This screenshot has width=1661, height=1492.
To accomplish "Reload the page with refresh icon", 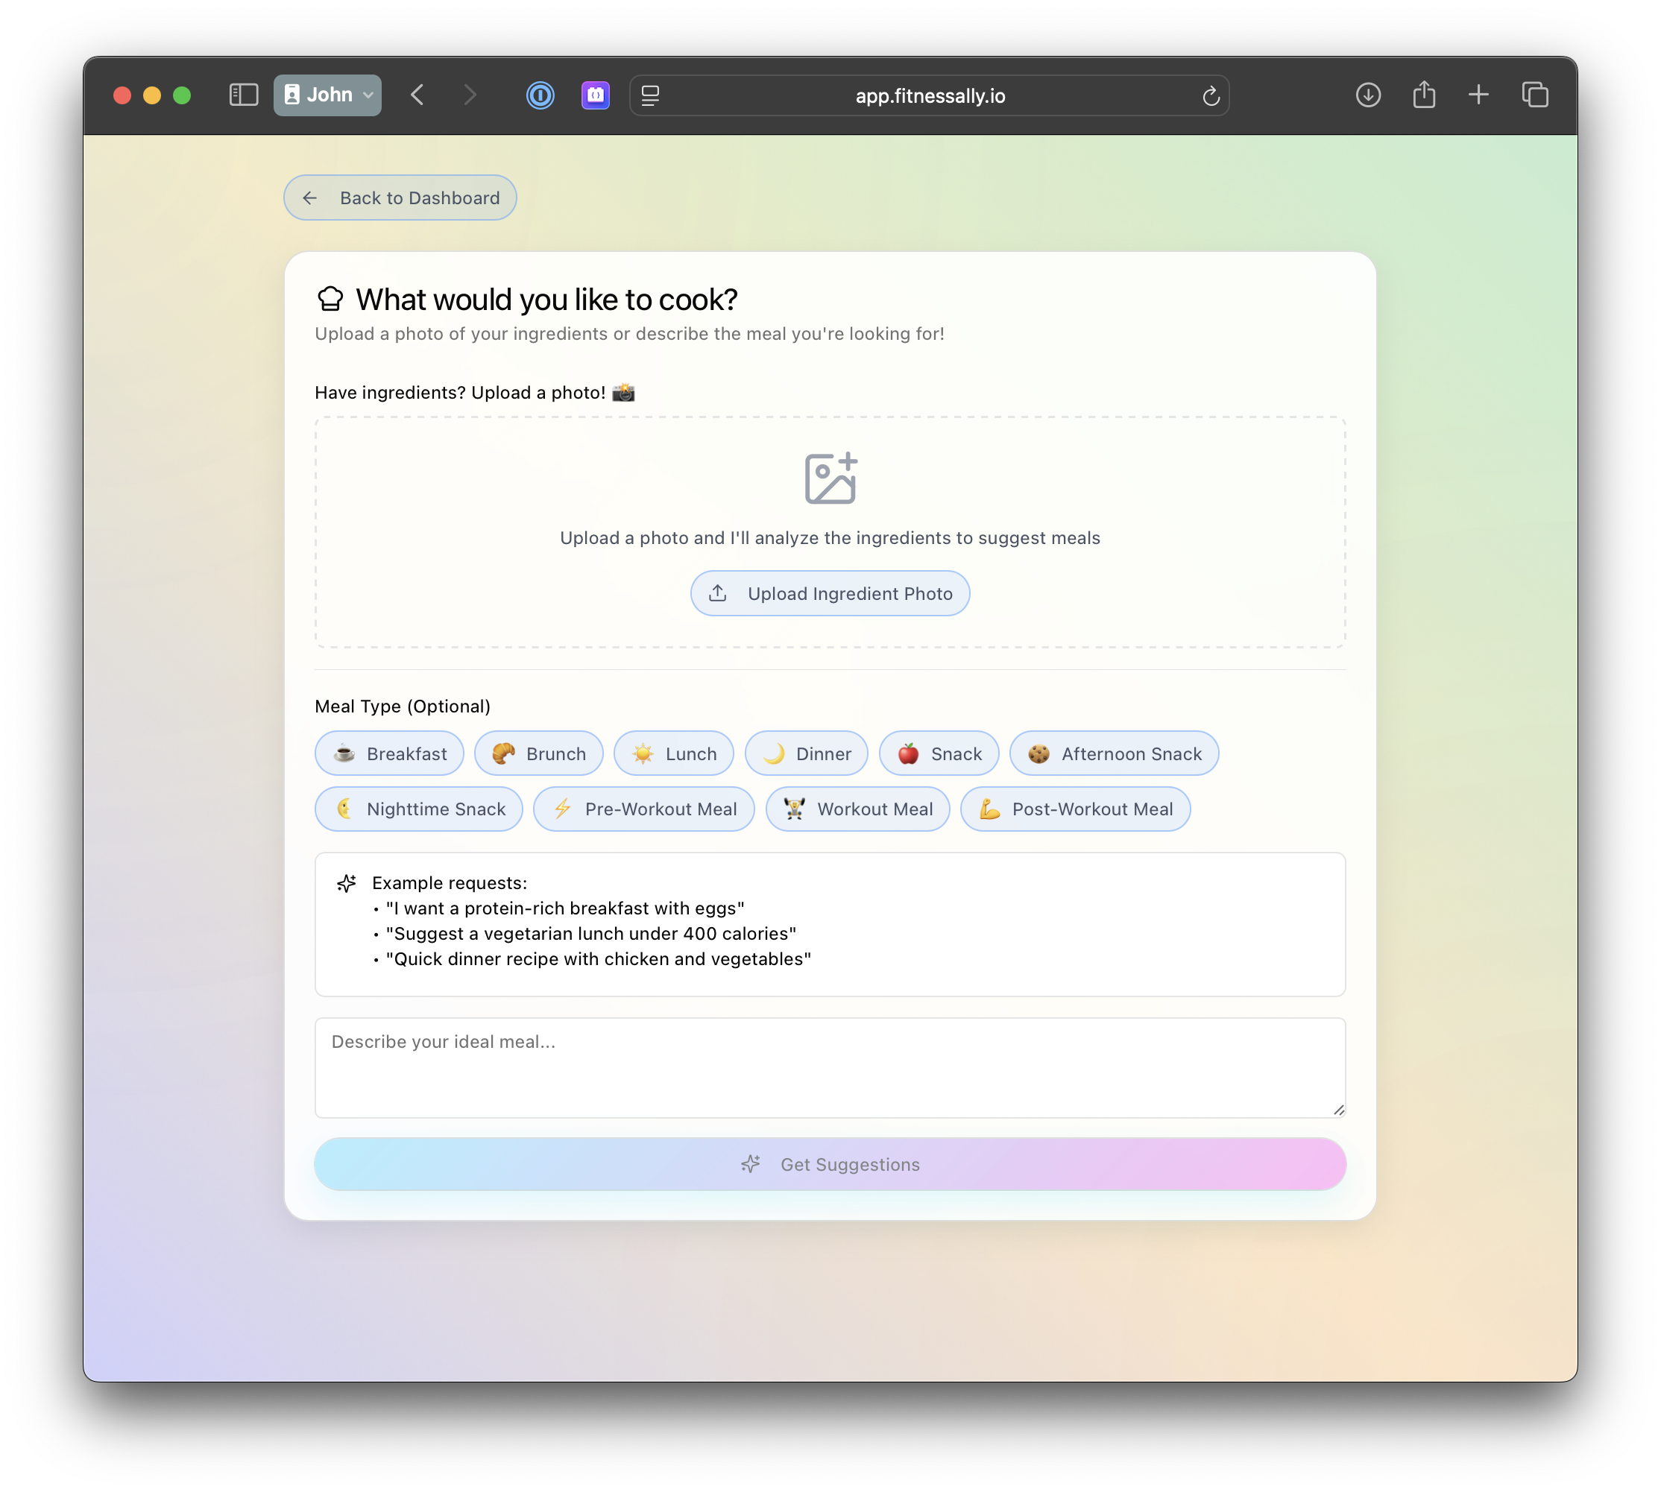I will (x=1211, y=96).
